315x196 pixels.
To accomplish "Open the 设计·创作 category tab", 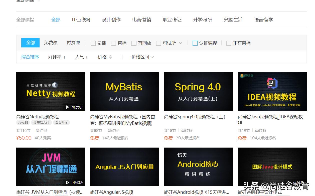I will coord(111,20).
